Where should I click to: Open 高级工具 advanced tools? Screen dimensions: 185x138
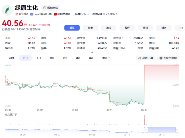[146, 58]
